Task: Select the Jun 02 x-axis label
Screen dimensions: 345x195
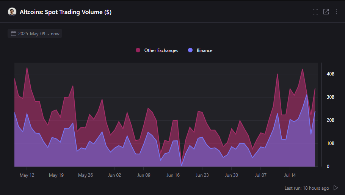Action: pyautogui.click(x=114, y=175)
